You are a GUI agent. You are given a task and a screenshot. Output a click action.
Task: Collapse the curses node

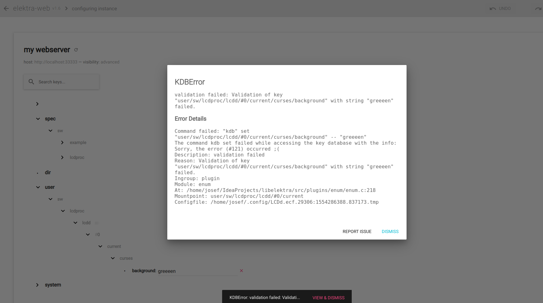coord(113,258)
